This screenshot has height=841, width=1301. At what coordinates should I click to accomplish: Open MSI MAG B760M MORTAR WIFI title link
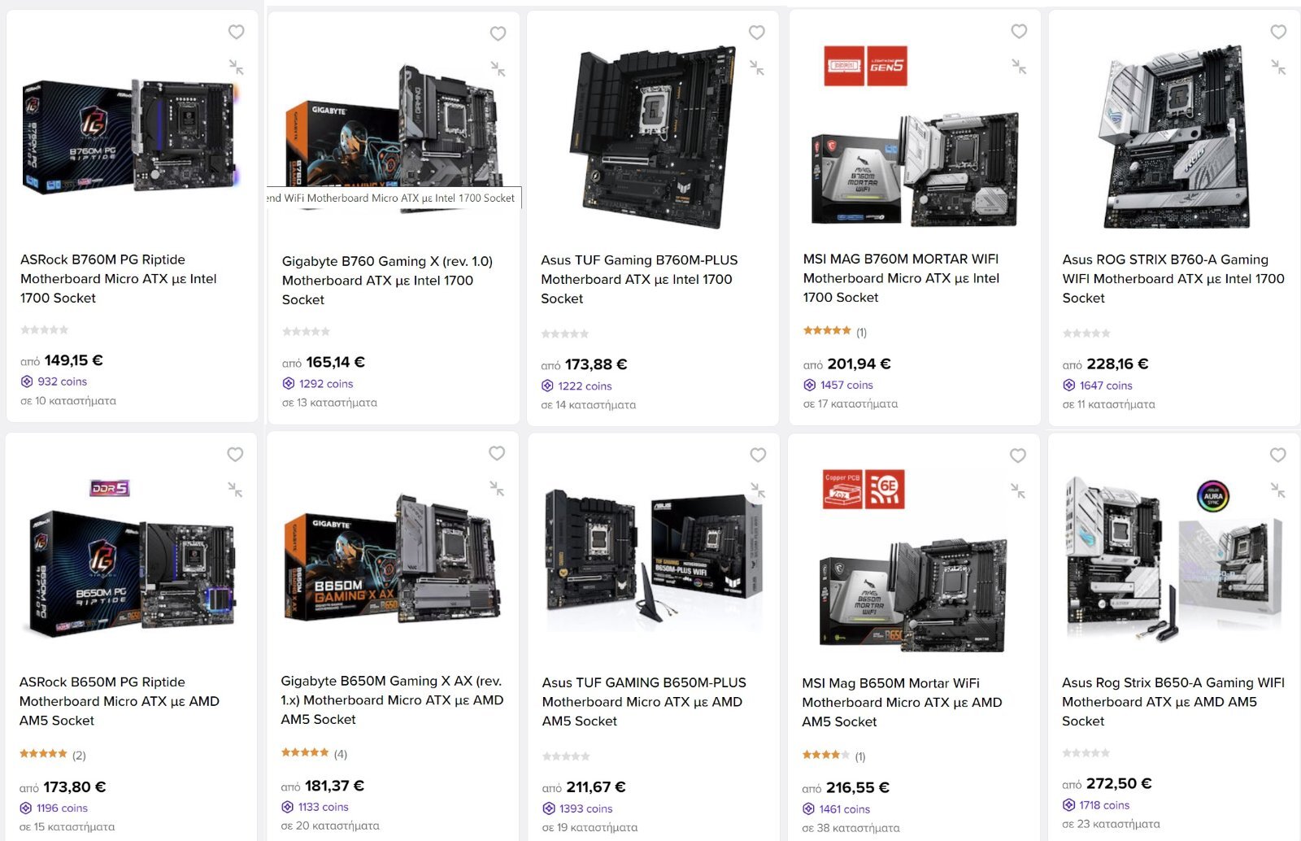[901, 278]
